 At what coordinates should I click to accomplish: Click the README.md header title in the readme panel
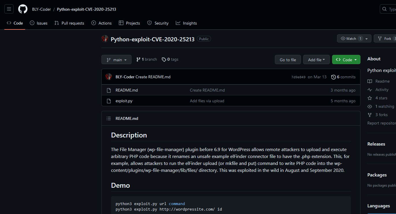coord(127,118)
